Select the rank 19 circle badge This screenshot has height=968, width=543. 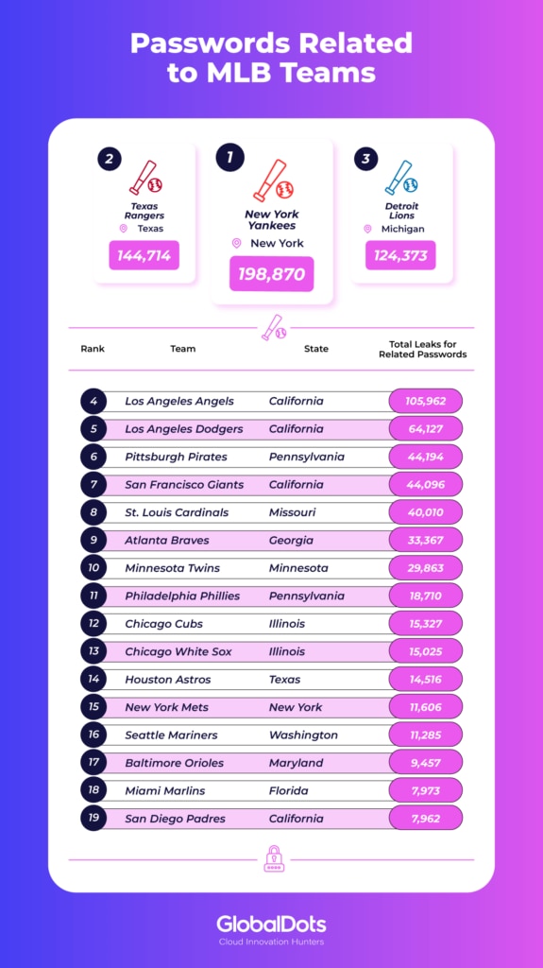(x=93, y=818)
